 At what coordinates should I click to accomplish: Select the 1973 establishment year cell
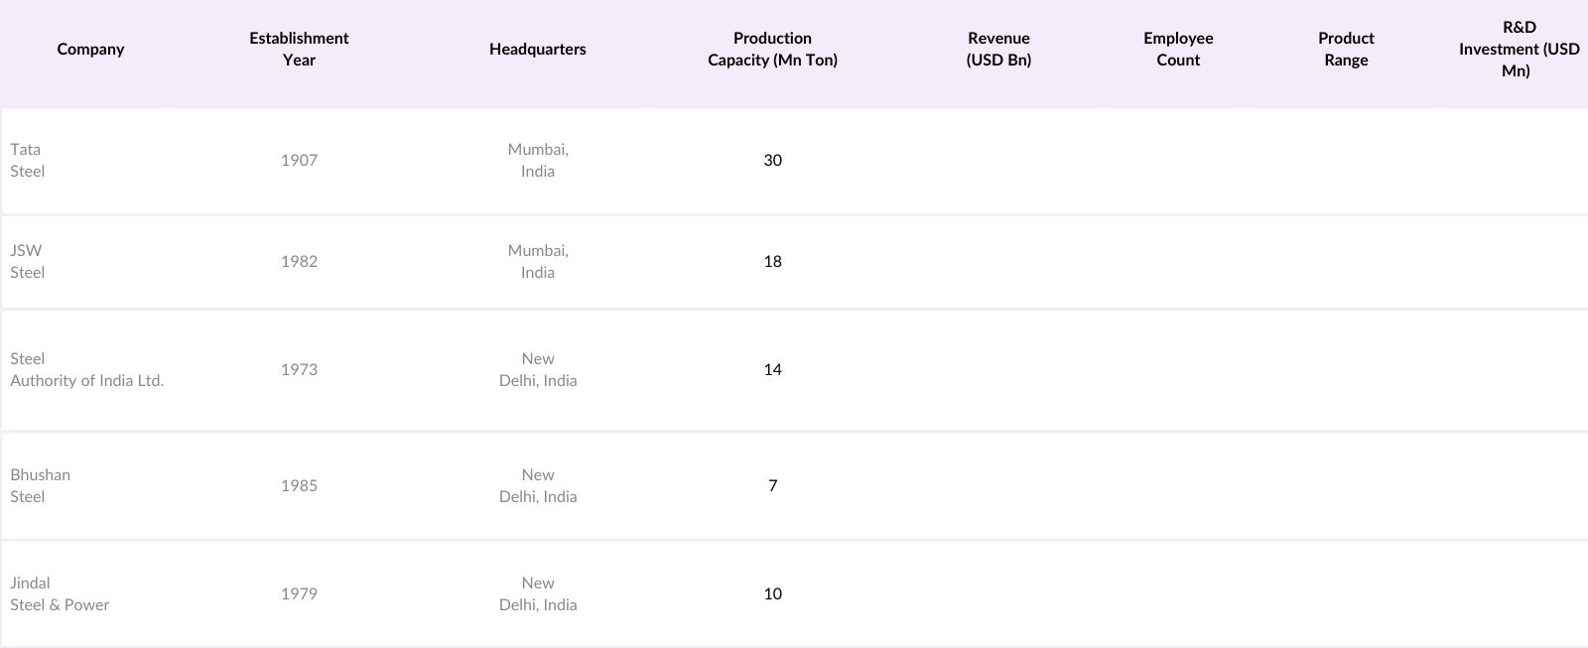299,370
